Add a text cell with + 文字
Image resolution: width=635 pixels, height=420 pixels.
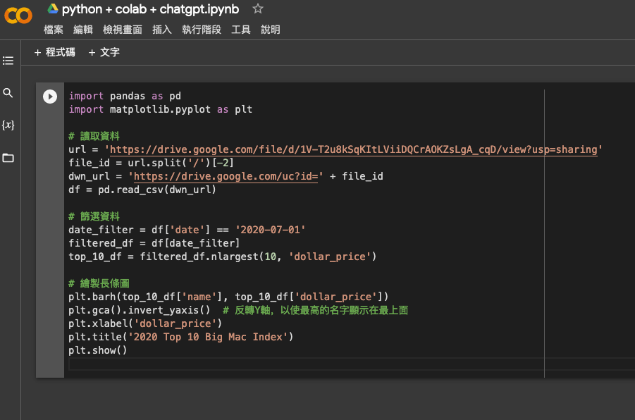(x=104, y=52)
